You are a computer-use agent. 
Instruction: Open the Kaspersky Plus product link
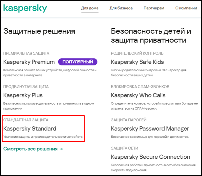click(x=23, y=95)
